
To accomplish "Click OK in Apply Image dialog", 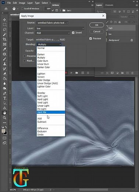I will click(x=97, y=25).
